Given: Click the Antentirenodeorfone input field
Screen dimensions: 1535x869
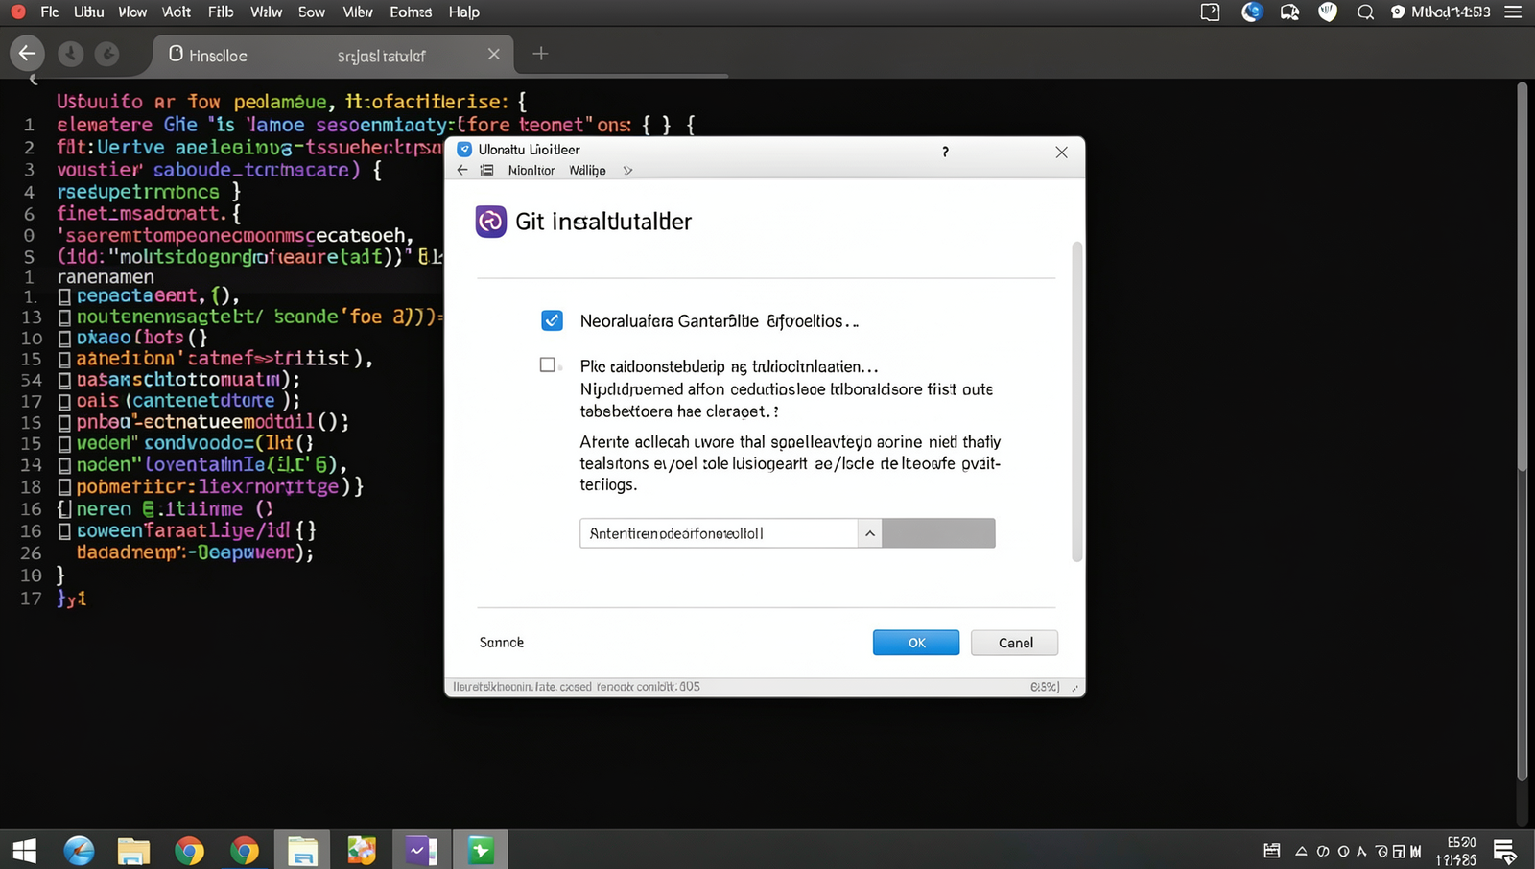Looking at the screenshot, I should [719, 533].
